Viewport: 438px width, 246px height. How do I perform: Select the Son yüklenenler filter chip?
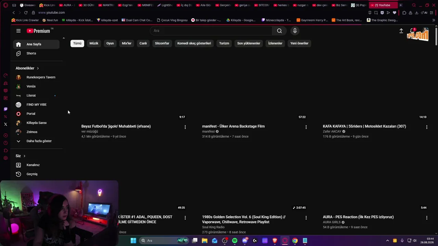click(x=249, y=43)
